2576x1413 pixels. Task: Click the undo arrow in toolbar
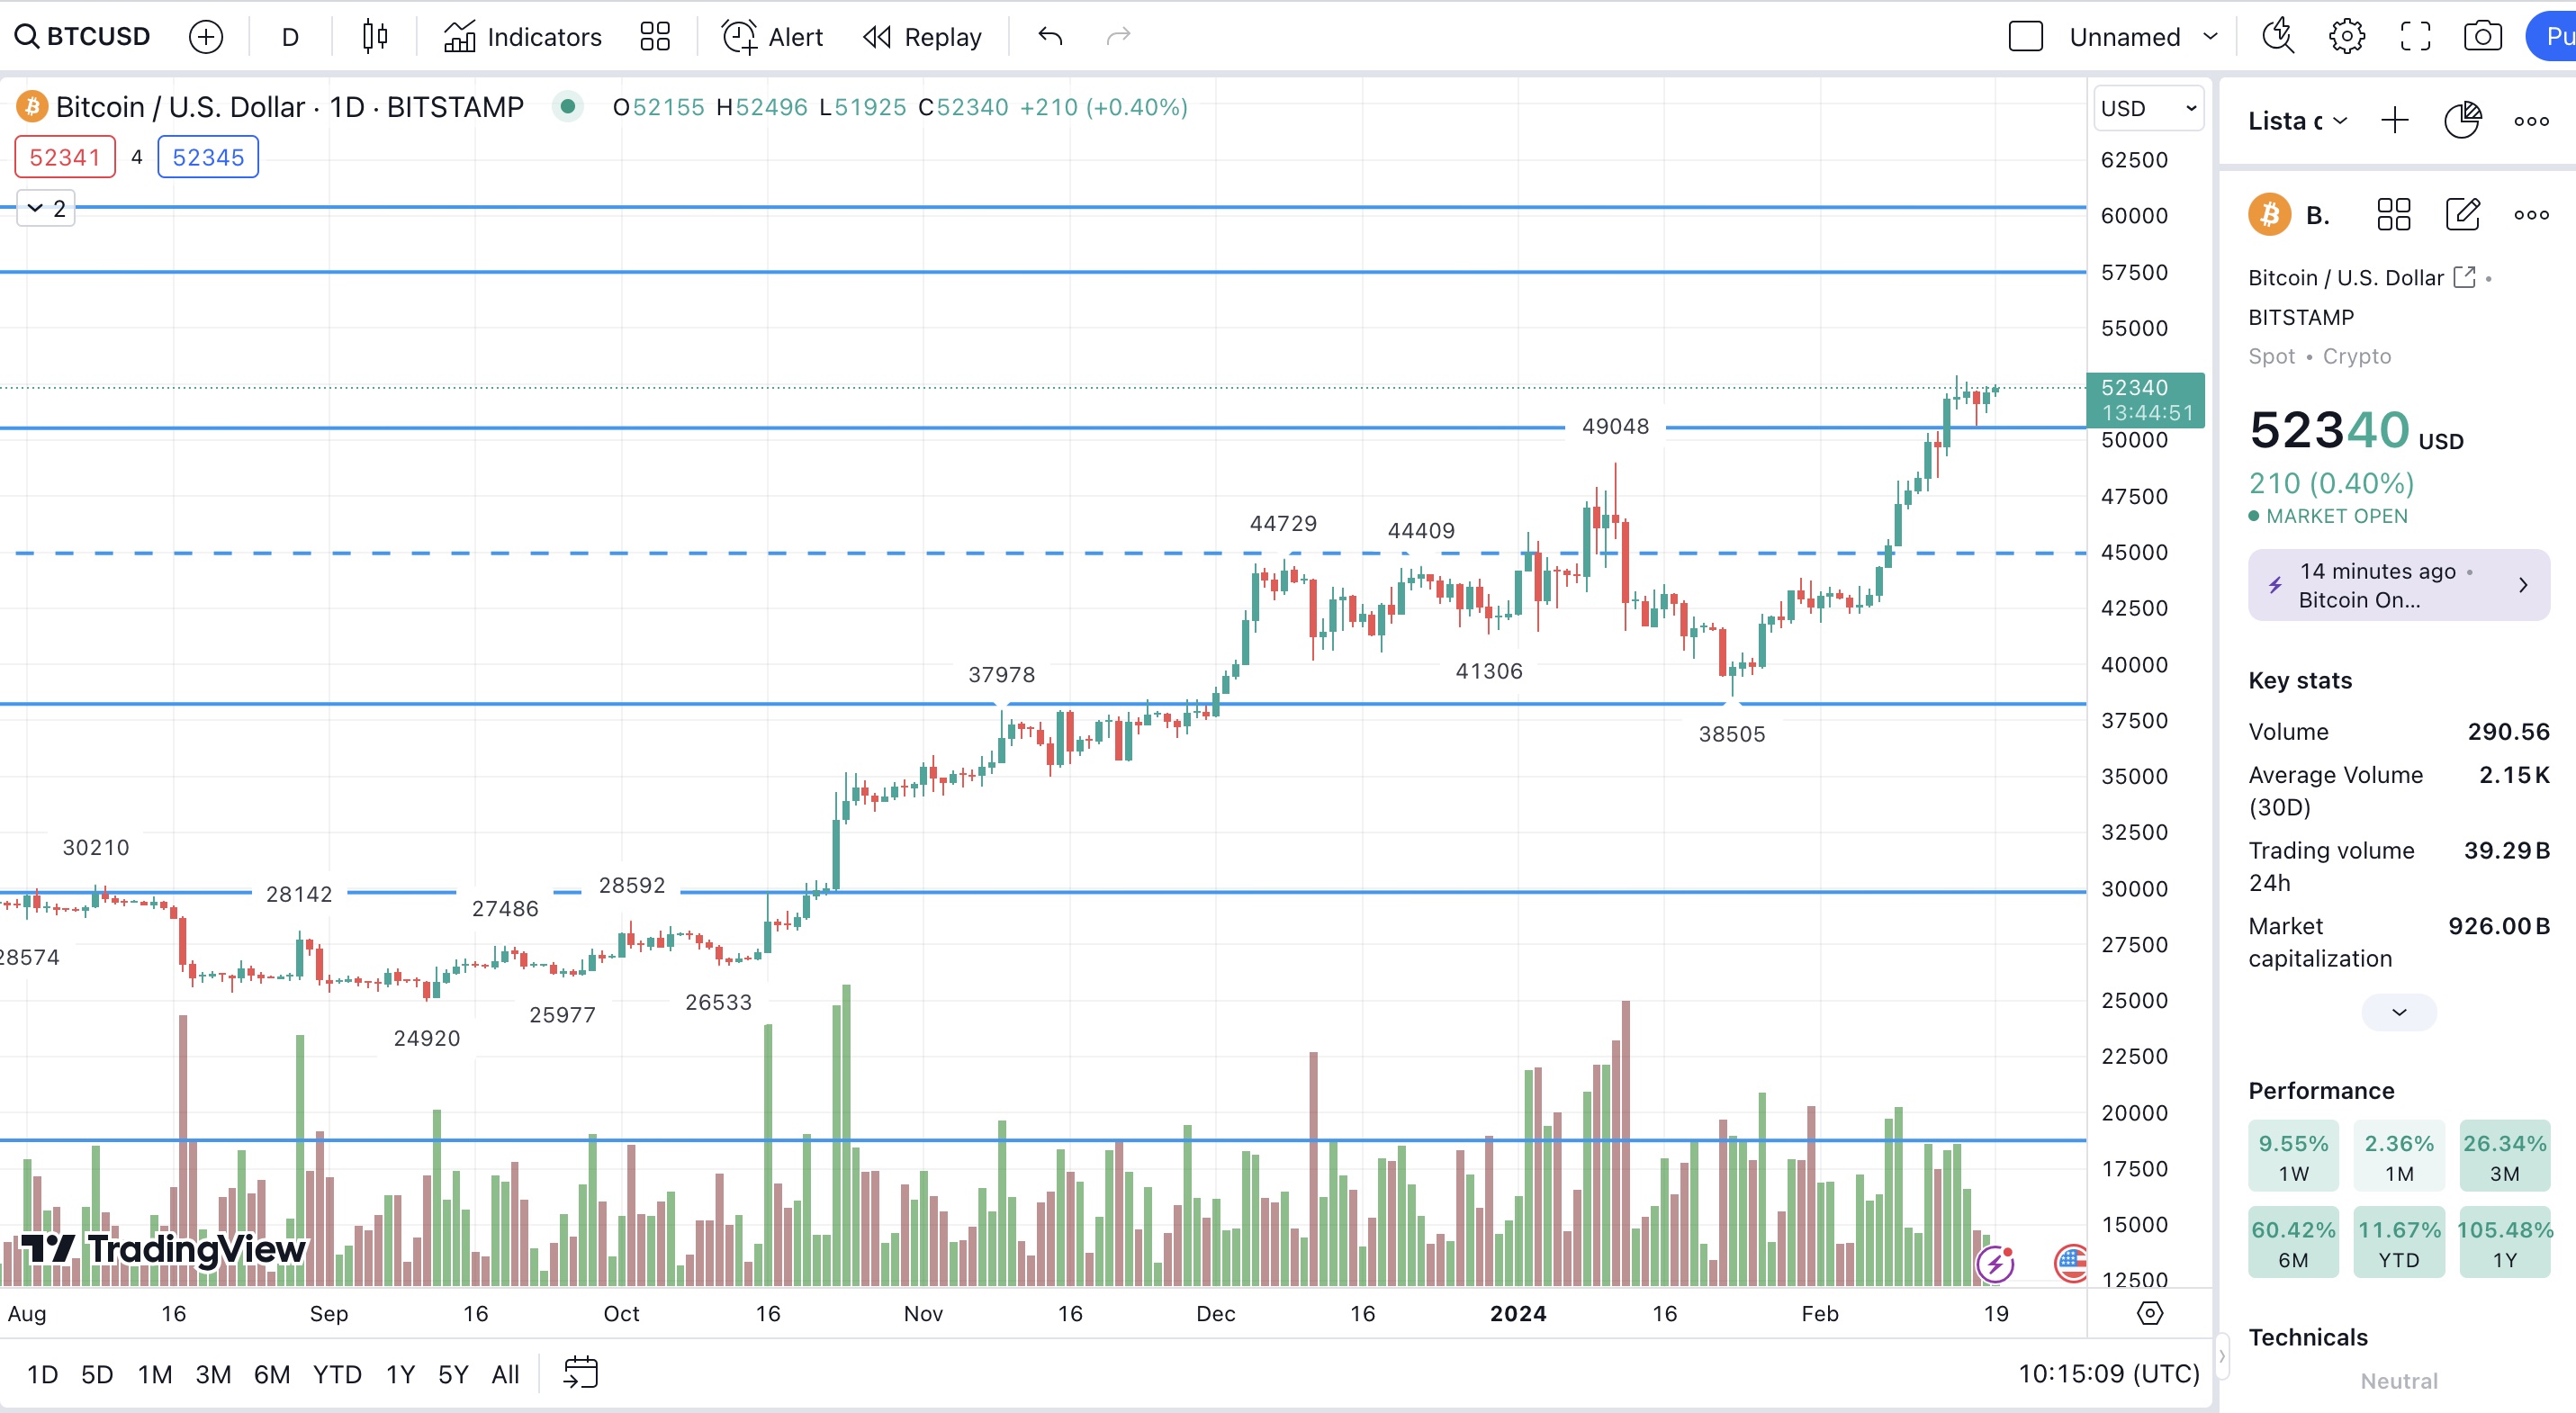(x=1050, y=37)
